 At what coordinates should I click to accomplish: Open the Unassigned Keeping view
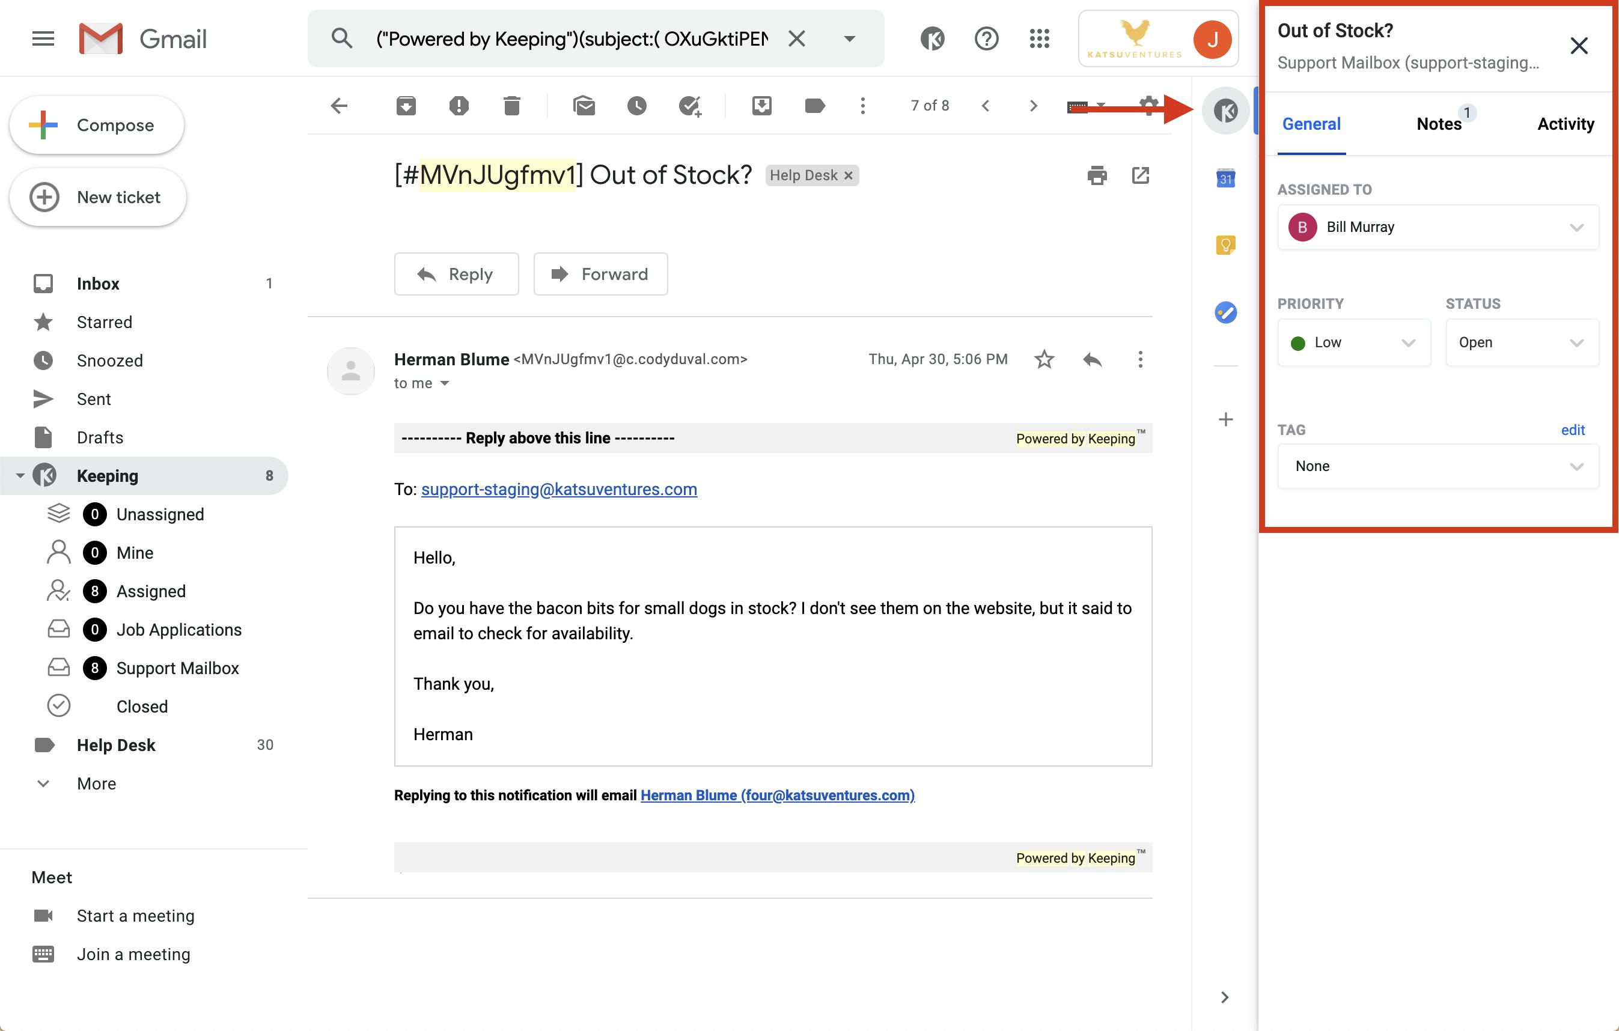click(x=160, y=514)
